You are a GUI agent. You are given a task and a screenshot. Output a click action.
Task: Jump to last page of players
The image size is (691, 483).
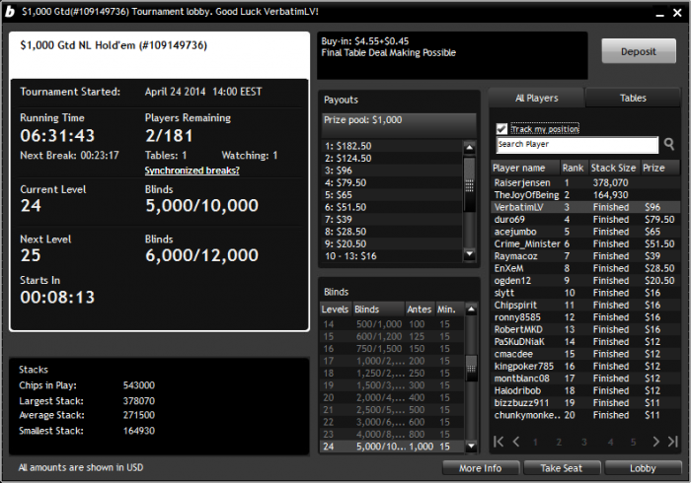pos(673,442)
